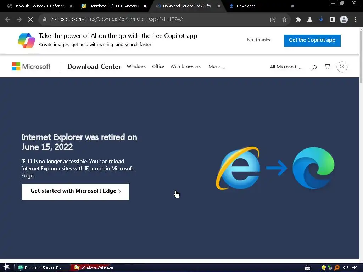The height and width of the screenshot is (272, 363).
Task: Select Download Service P... taskbar item
Action: (x=42, y=268)
